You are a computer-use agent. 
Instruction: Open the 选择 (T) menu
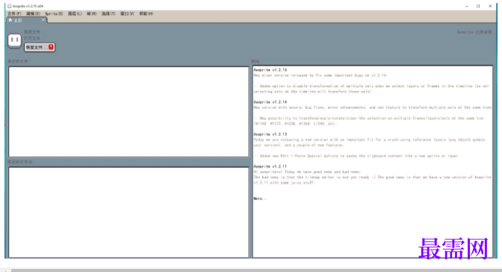[x=108, y=13]
